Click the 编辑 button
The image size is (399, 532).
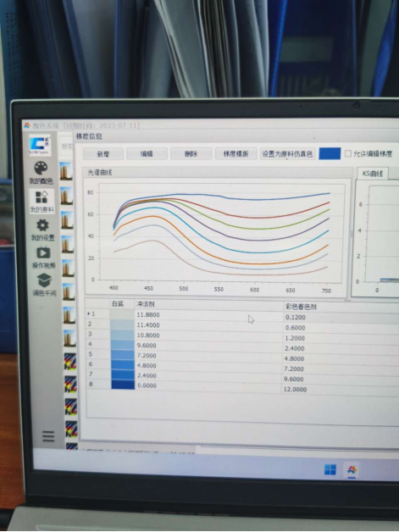coord(147,153)
